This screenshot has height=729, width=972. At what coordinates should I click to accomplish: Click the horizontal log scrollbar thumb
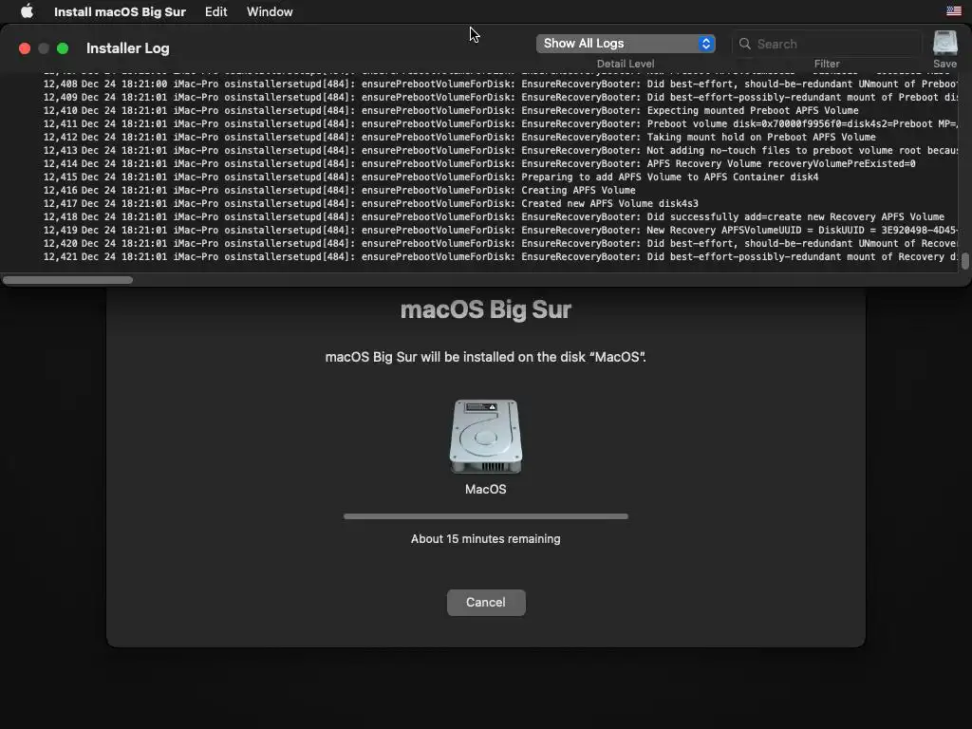point(67,280)
